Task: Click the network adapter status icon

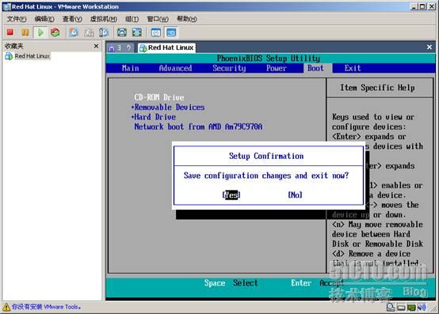Action: tap(411, 308)
